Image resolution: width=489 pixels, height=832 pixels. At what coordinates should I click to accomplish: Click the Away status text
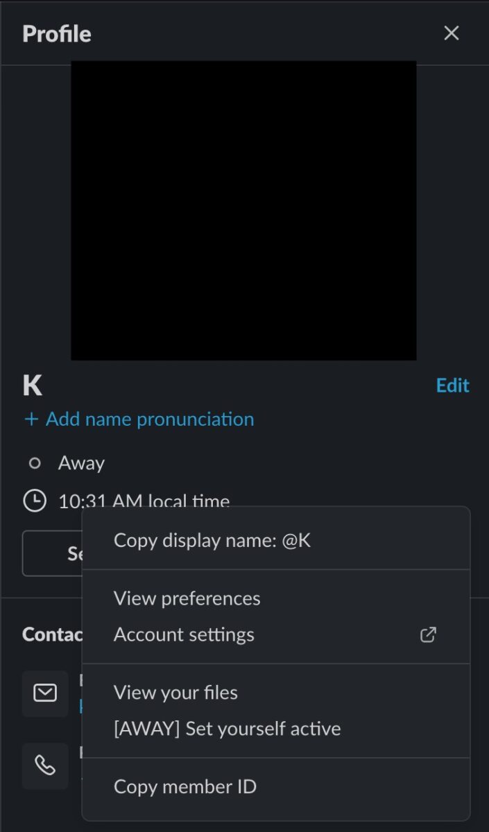pos(81,463)
